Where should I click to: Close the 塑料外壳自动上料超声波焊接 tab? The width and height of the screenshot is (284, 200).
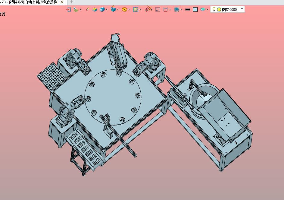pos(62,2)
